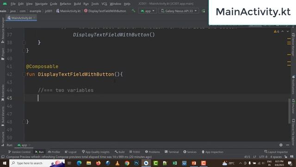
Task: Open the Layout Inspector tool window
Action: pos(276,152)
